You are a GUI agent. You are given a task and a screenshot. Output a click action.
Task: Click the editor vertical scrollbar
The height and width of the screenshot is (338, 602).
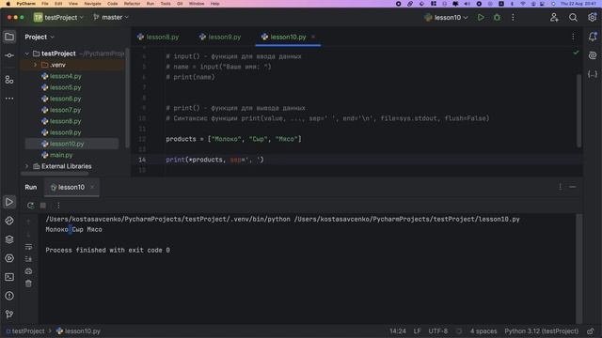tap(579, 111)
